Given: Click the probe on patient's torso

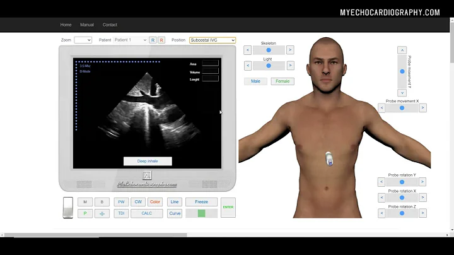Looking at the screenshot, I should point(329,159).
